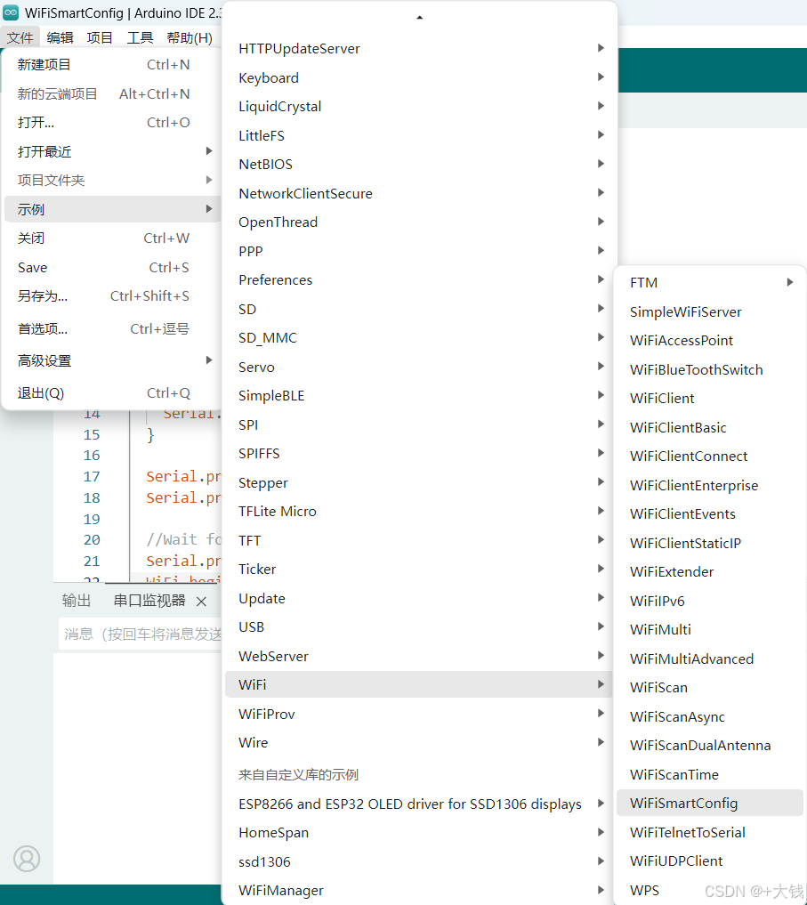The height and width of the screenshot is (905, 807).
Task: Click the Arduino IDE logo in the title bar
Action: (x=11, y=12)
